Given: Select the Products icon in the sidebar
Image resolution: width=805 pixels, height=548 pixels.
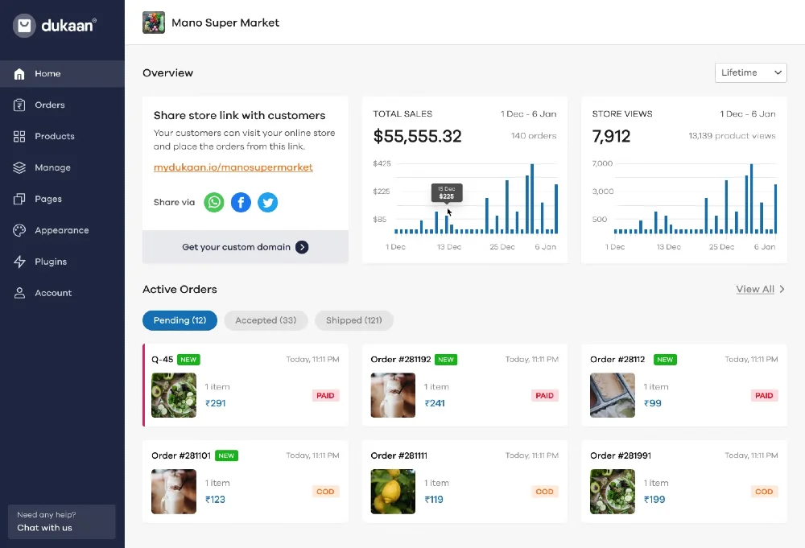Looking at the screenshot, I should pos(52,136).
